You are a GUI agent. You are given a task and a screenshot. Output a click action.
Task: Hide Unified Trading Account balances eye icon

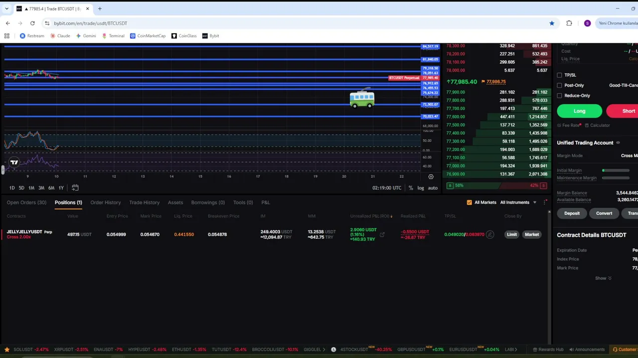point(618,143)
